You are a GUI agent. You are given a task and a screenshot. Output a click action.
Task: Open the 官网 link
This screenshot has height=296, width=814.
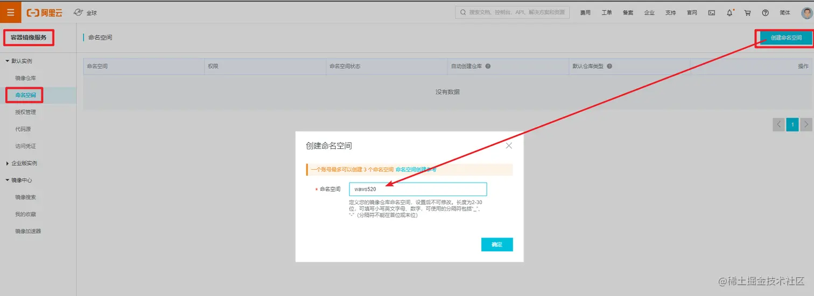692,13
